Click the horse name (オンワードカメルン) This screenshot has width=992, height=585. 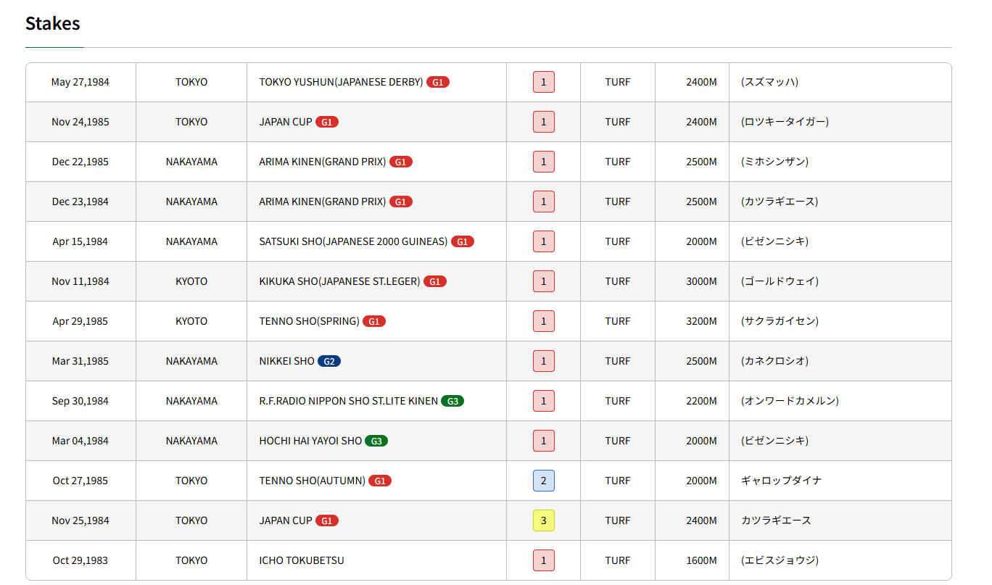coord(790,401)
